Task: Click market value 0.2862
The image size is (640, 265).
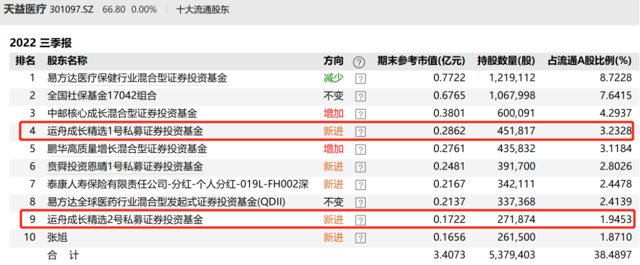Action: (x=449, y=131)
